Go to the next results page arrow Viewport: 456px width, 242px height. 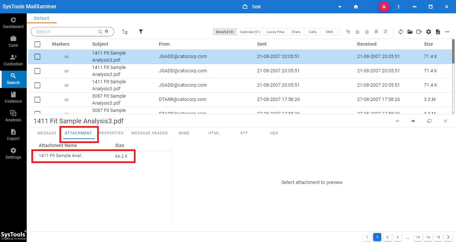point(448,237)
